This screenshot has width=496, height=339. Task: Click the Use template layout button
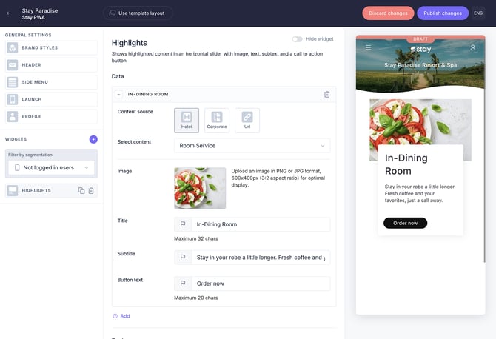[137, 13]
